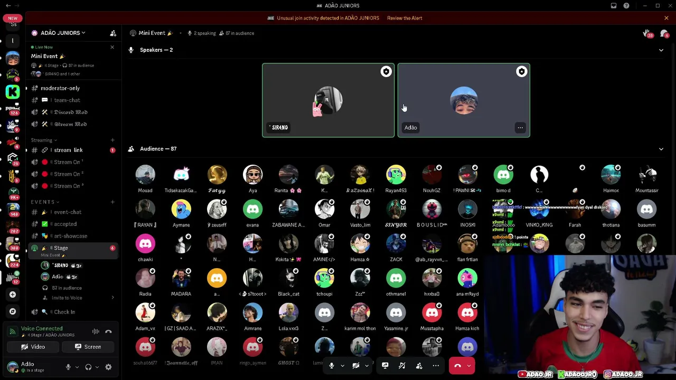Click the red disconnect phone button
This screenshot has height=380, width=676.
pyautogui.click(x=457, y=365)
